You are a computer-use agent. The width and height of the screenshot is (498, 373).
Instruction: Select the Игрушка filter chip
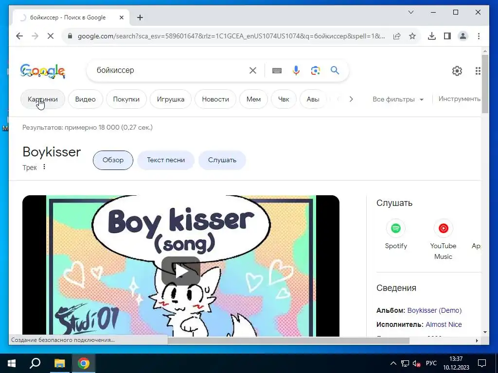point(171,99)
